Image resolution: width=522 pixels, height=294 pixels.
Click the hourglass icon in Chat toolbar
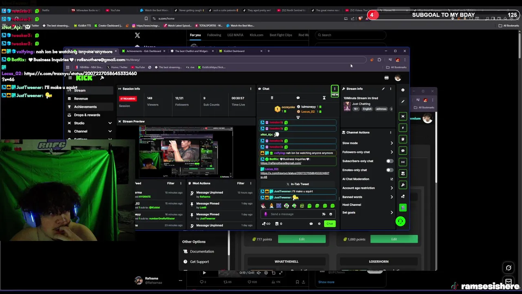tap(324, 98)
